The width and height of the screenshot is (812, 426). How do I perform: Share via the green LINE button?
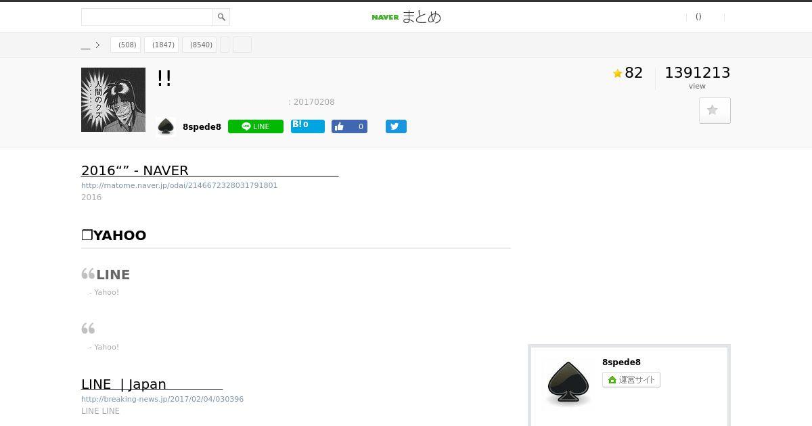[256, 126]
